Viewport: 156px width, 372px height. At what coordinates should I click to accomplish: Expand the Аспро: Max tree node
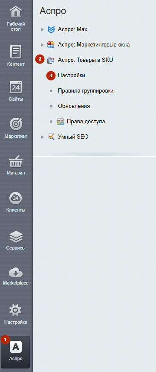43,29
